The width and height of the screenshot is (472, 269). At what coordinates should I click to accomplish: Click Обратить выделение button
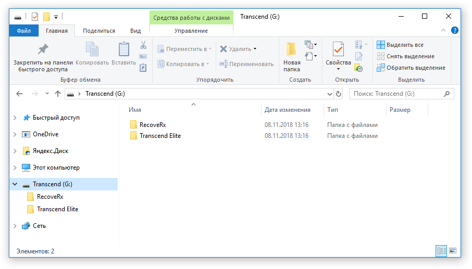tap(411, 68)
